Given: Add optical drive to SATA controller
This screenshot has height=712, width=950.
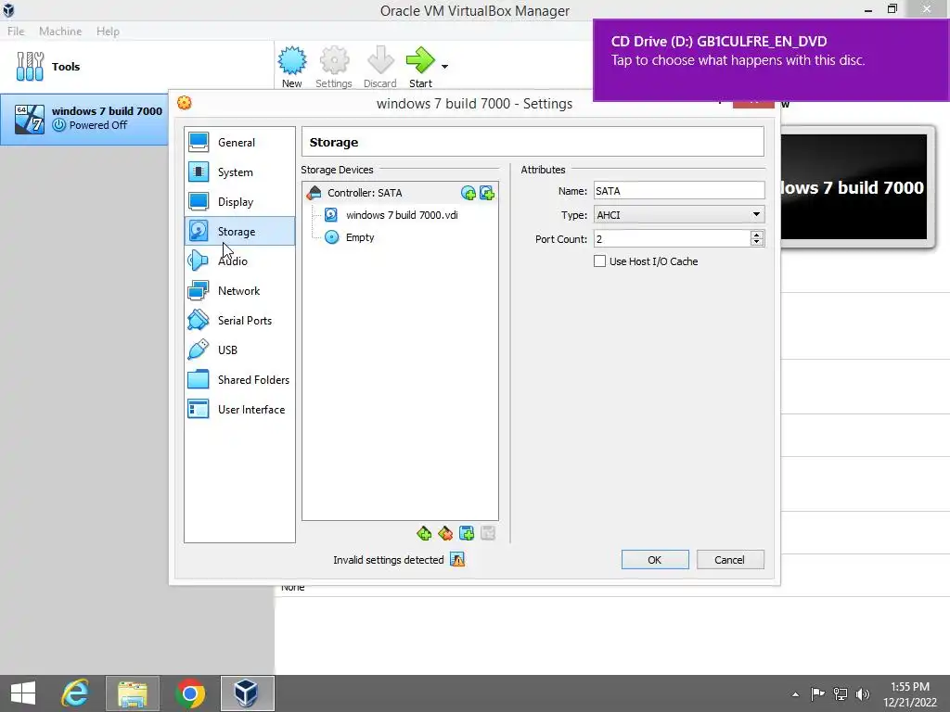Looking at the screenshot, I should pos(468,193).
